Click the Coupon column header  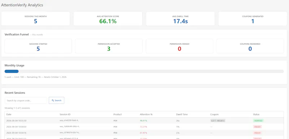(x=214, y=114)
